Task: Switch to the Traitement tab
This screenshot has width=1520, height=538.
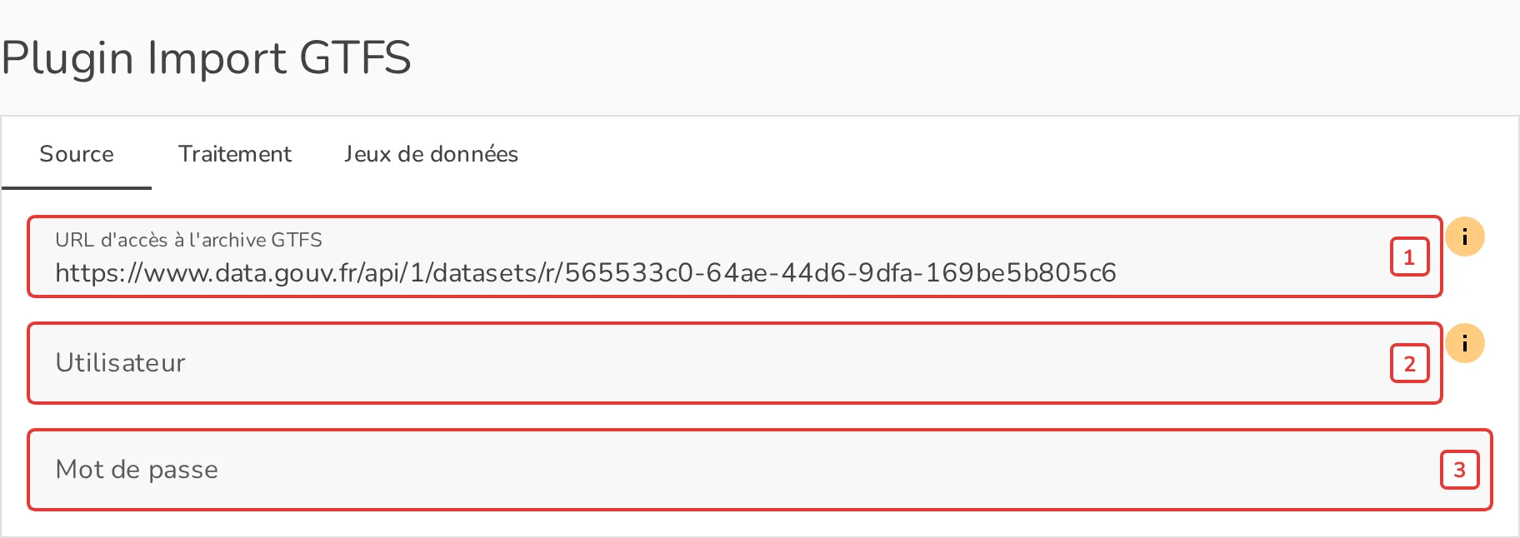Action: click(x=235, y=154)
